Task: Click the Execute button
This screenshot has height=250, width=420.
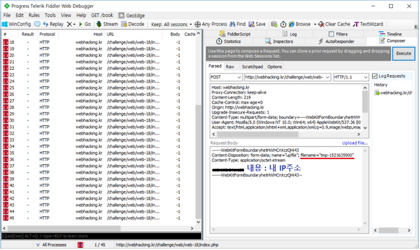Action: [404, 54]
